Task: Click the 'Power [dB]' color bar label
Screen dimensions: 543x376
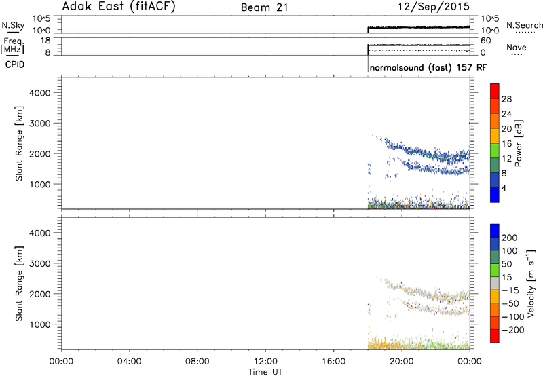Action: coord(519,143)
